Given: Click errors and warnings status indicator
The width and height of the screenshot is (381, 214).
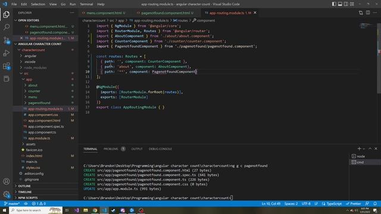Looking at the screenshot, I should [x=39, y=203].
